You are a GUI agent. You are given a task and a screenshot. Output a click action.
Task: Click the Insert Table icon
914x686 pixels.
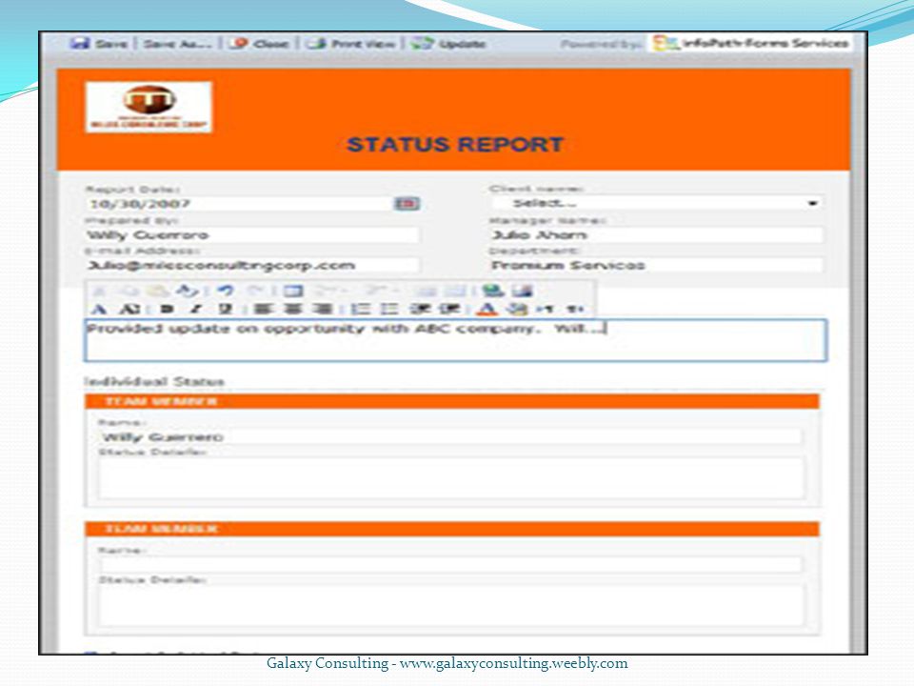click(292, 291)
